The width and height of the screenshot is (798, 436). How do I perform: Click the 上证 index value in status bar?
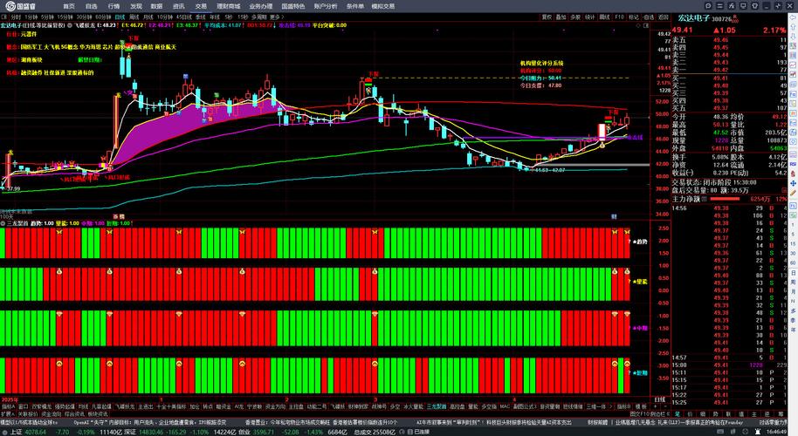35,432
